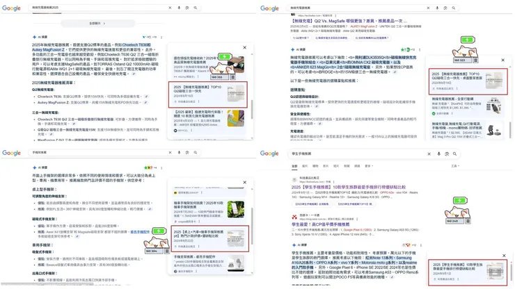Open cat widget menu beside 160 240 counter
This screenshot has width=515, height=289.
(468, 221)
